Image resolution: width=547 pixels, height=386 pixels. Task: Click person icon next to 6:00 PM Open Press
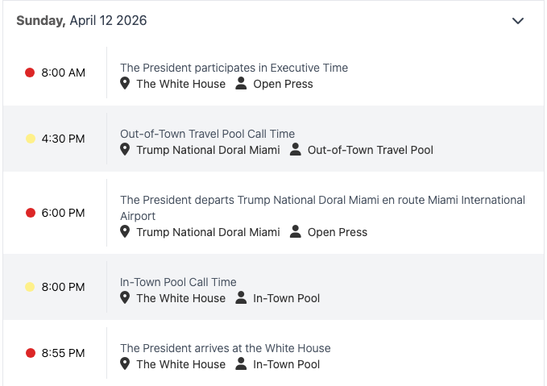click(296, 232)
